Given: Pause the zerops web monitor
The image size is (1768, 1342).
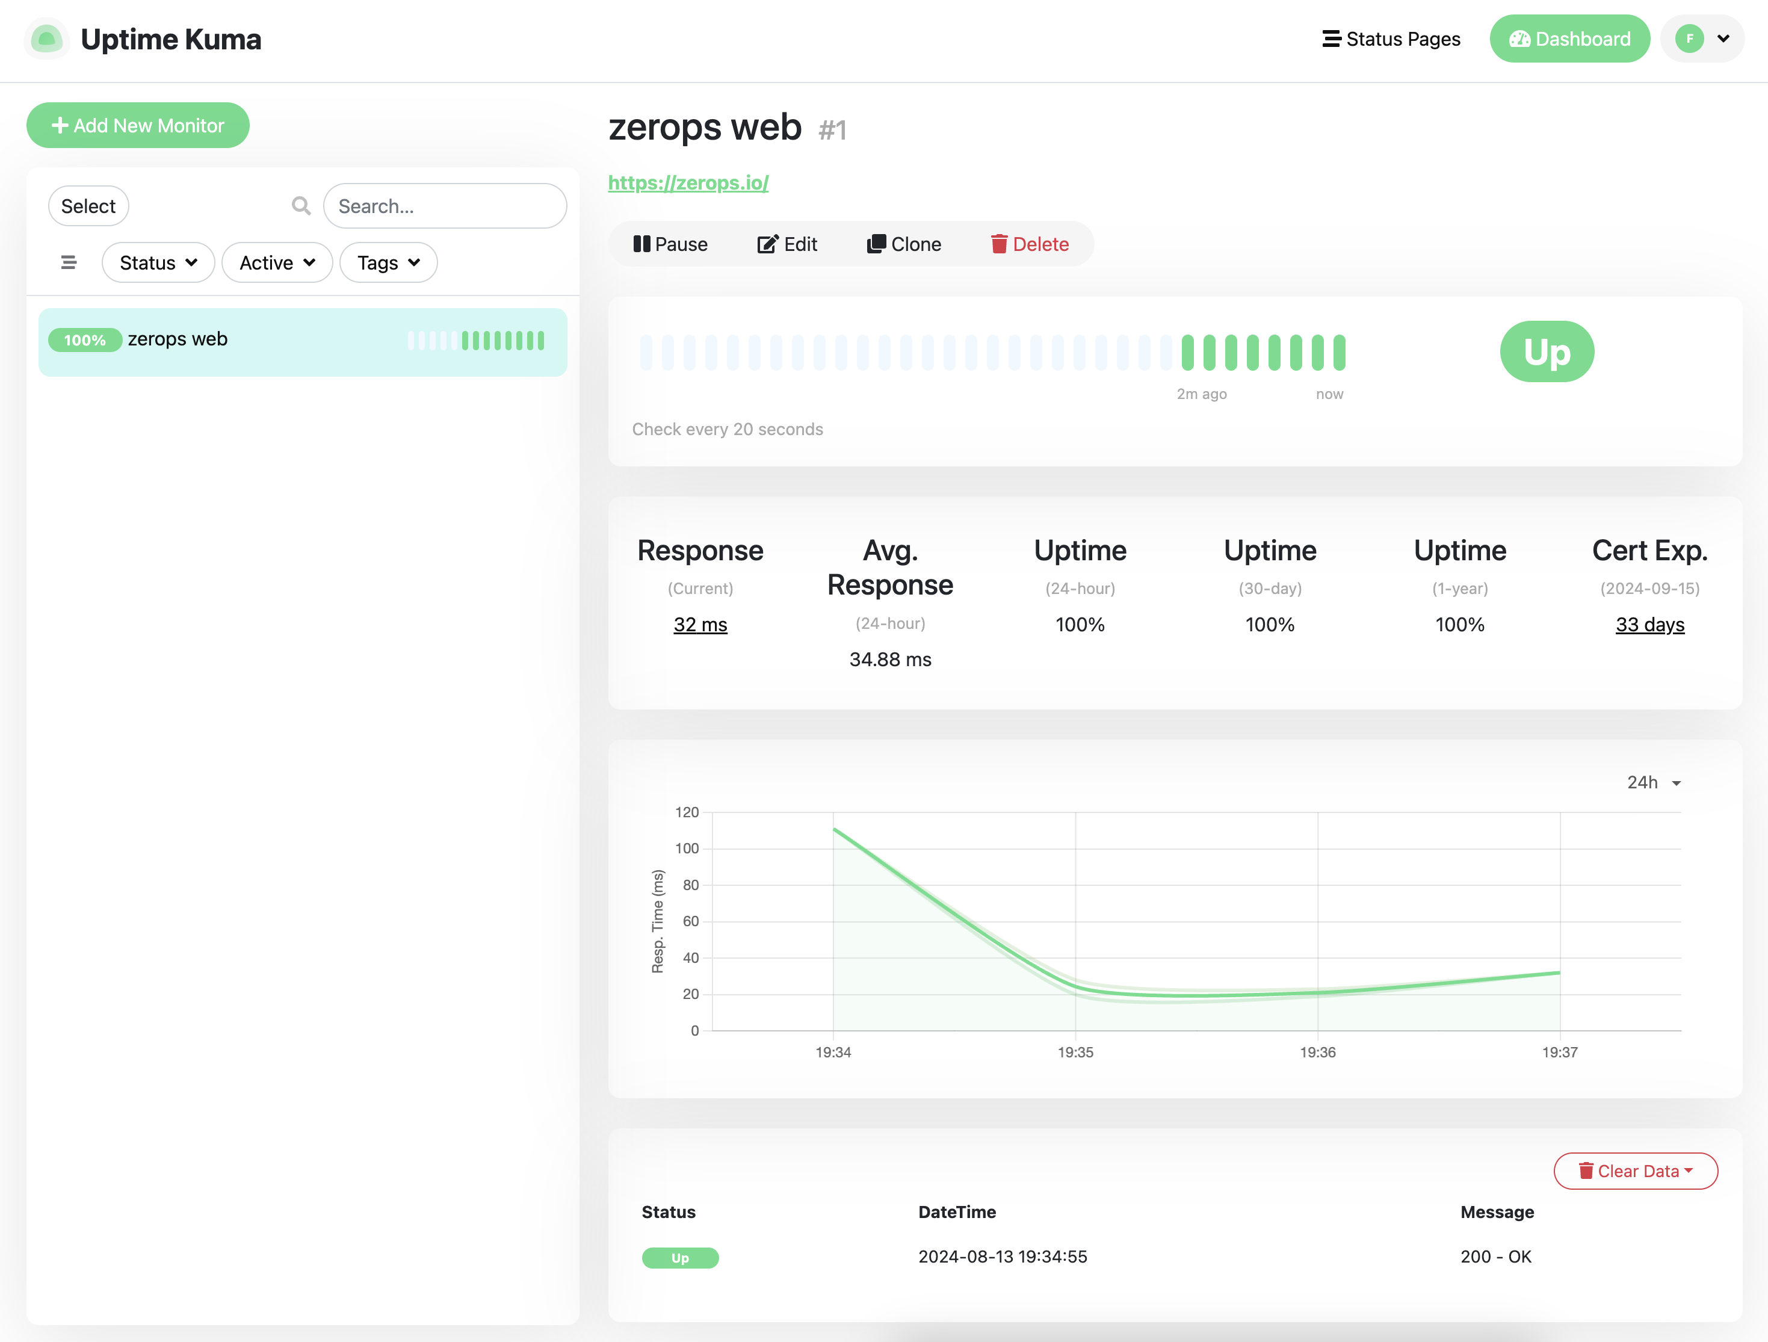Looking at the screenshot, I should coord(672,244).
